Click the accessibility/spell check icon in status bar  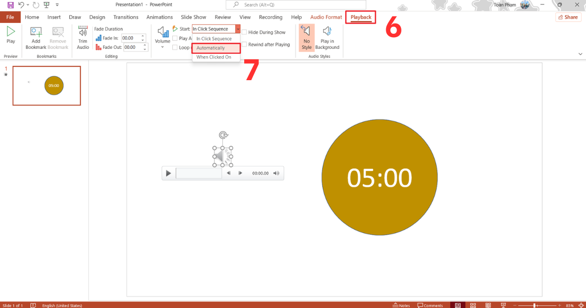click(33, 305)
